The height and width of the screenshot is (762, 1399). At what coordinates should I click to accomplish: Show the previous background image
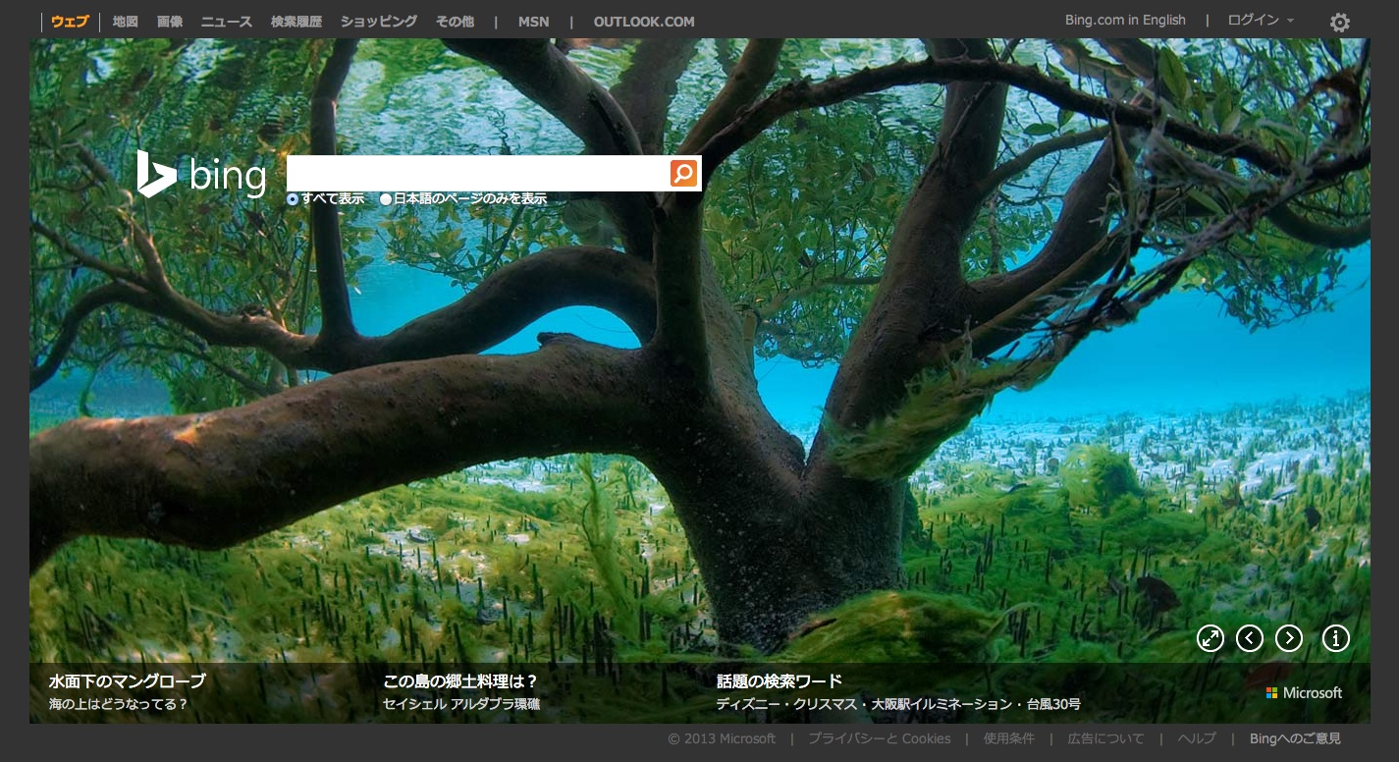(1249, 638)
